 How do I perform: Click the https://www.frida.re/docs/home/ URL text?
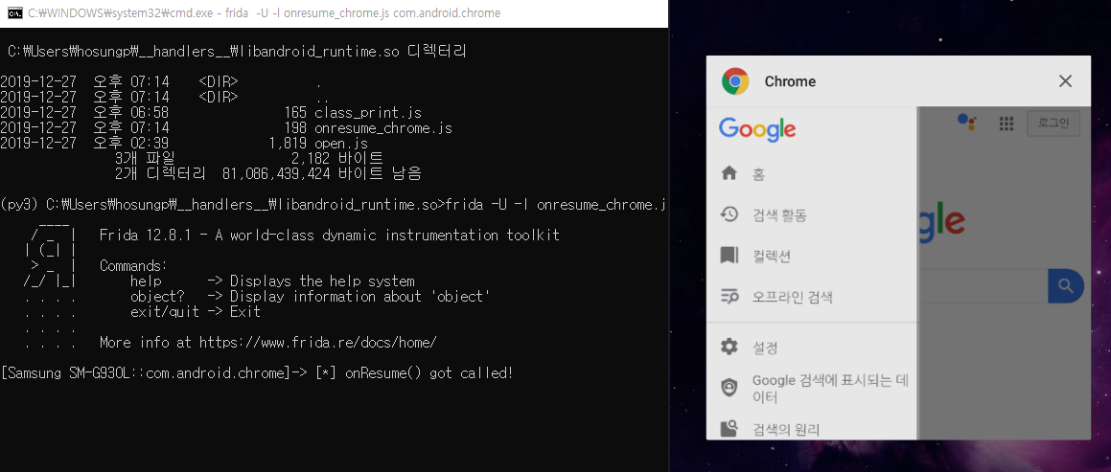point(317,343)
